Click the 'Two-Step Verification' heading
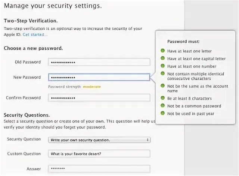 pyautogui.click(x=31, y=21)
